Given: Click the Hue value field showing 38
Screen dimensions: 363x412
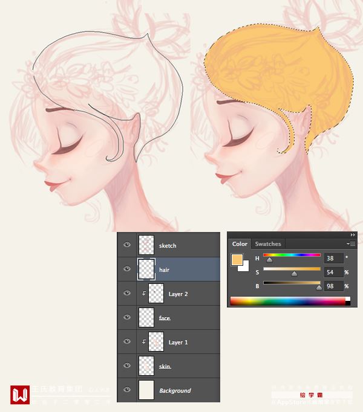Looking at the screenshot, I should point(334,259).
